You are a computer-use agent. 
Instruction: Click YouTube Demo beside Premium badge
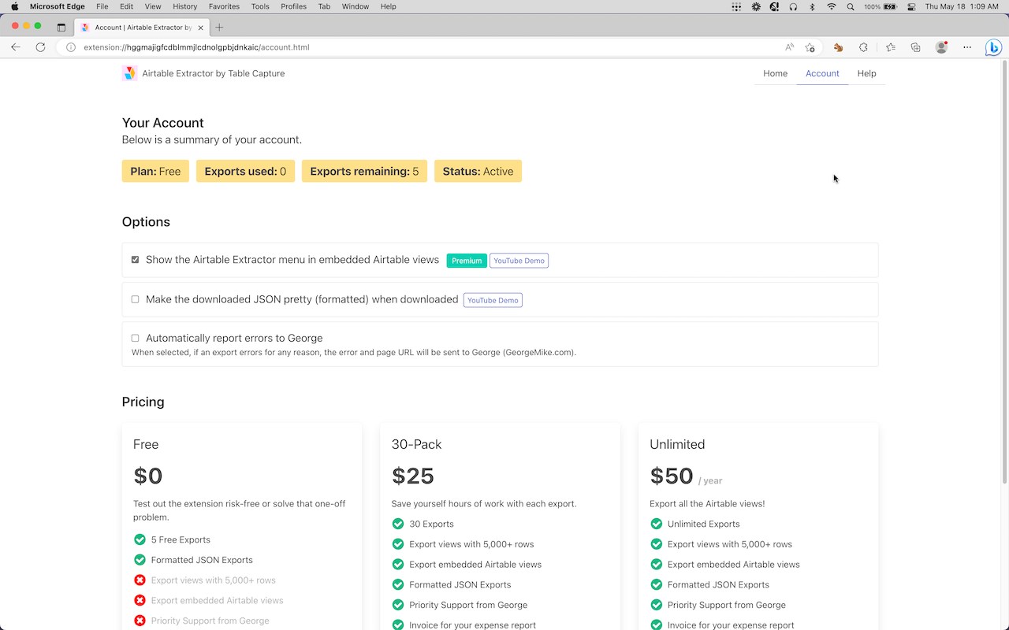519,261
